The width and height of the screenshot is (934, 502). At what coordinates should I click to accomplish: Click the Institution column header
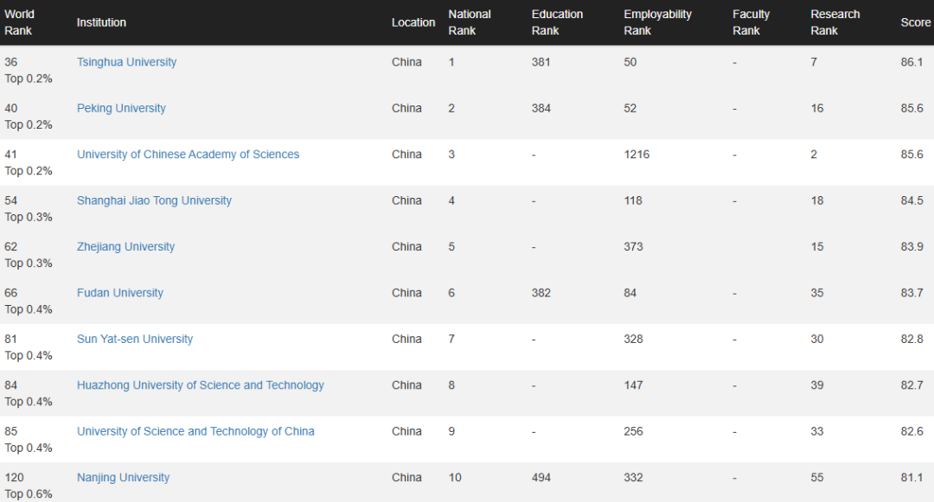tap(101, 22)
